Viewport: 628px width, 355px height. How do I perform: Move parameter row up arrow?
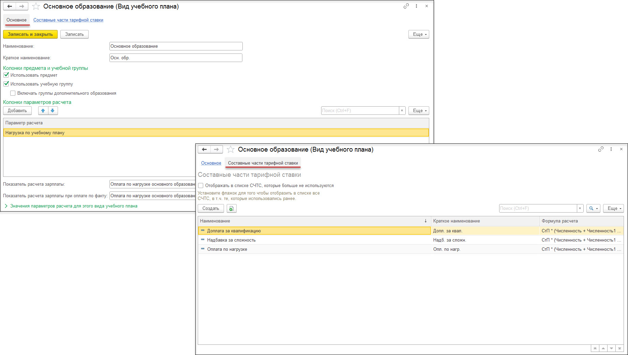pos(43,110)
